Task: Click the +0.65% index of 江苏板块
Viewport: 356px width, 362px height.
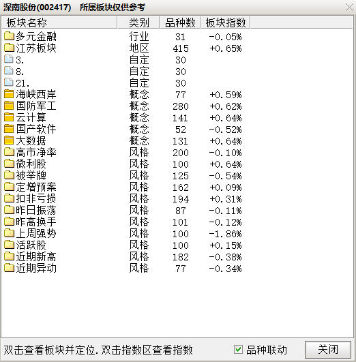Action: pyautogui.click(x=225, y=48)
